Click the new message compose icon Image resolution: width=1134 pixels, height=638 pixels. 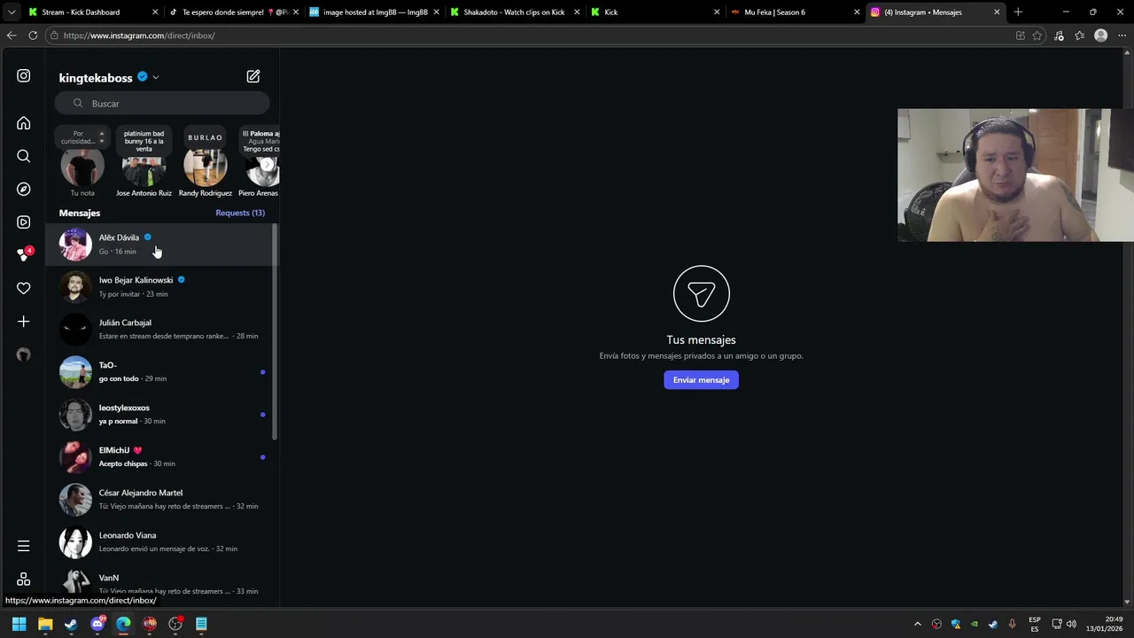(x=253, y=76)
